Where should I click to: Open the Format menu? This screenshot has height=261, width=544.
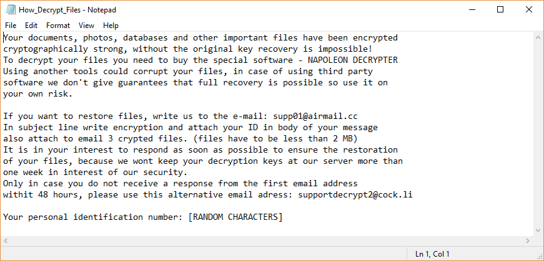[58, 26]
